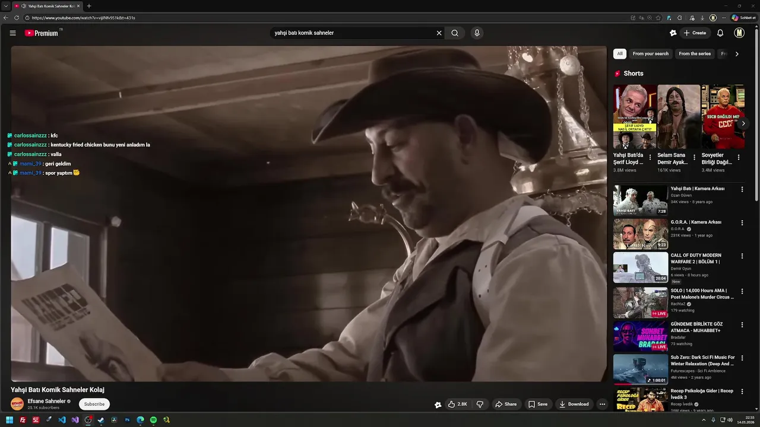Open Yahşi Batı Kamera Arkası video thumbnail
The image size is (760, 427).
(x=641, y=200)
